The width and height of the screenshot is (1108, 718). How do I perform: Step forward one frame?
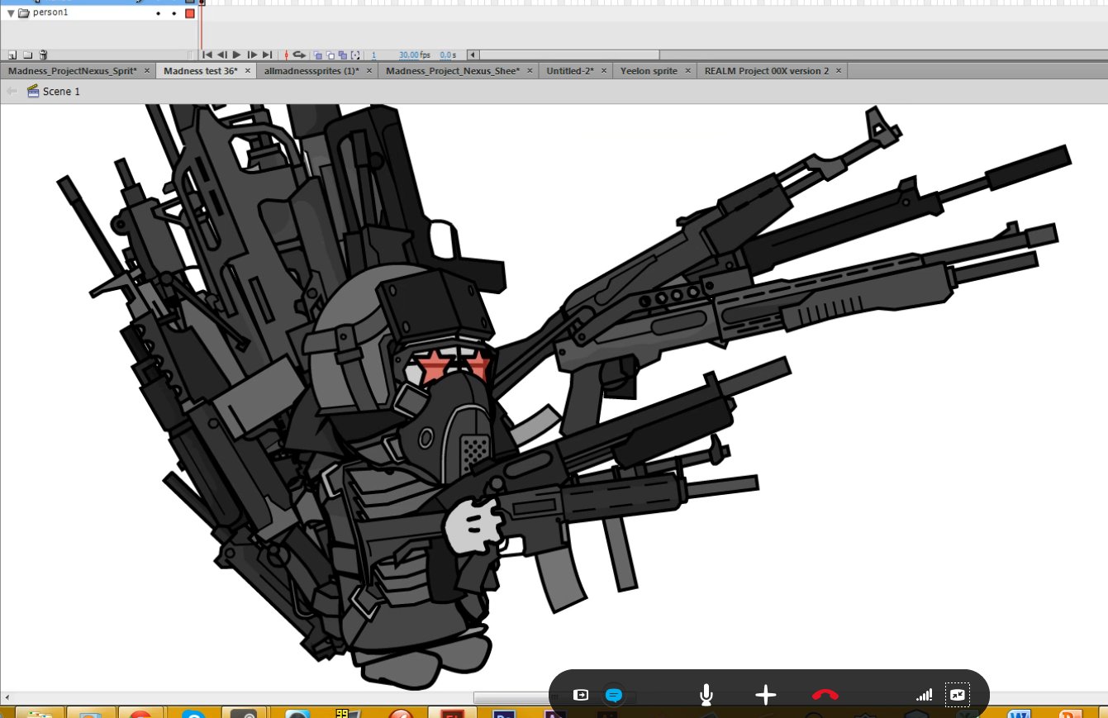(x=252, y=55)
